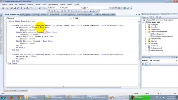Open the Lista de errores panel tab
Image resolution: width=178 pixels, height=100 pixels.
coord(10,91)
